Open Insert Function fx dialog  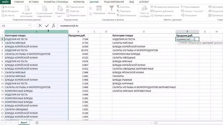point(53,26)
